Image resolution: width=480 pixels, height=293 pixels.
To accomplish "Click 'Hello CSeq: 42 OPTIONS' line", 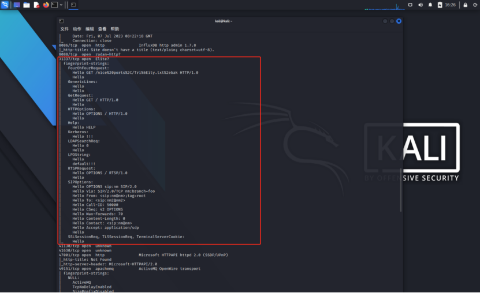I will pyautogui.click(x=98, y=209).
